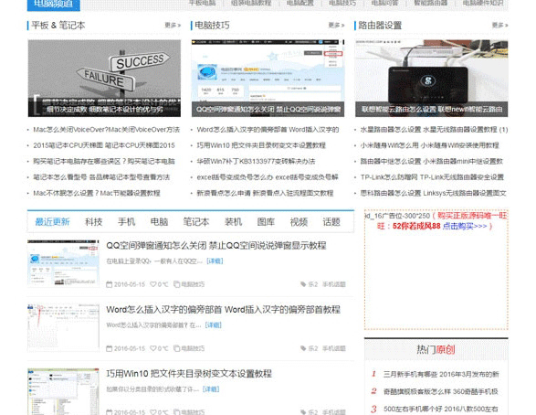This screenshot has height=415, width=536.
Task: Open link TP-Link怎么防蹭网
Action: [432, 177]
